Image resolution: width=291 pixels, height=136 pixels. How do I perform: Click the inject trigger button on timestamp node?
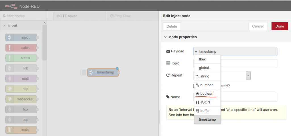coord(84,73)
